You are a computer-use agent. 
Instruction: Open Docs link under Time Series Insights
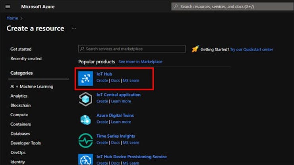click(x=115, y=142)
